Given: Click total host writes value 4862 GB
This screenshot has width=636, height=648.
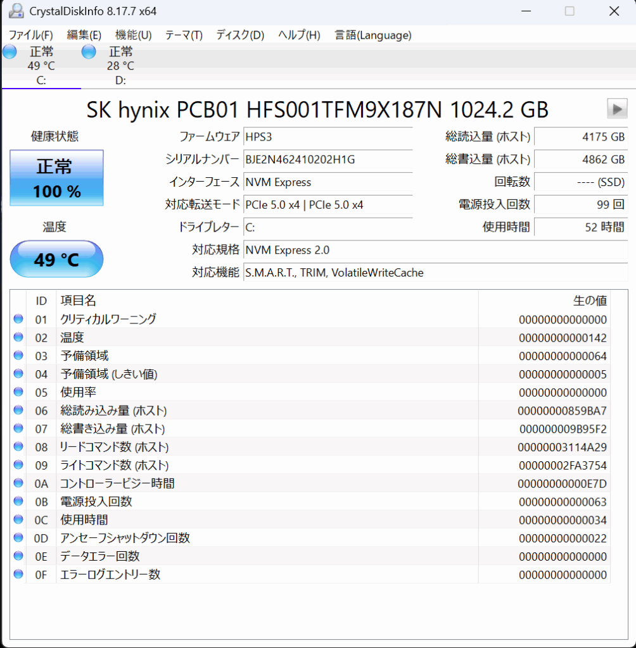Looking at the screenshot, I should pyautogui.click(x=581, y=159).
